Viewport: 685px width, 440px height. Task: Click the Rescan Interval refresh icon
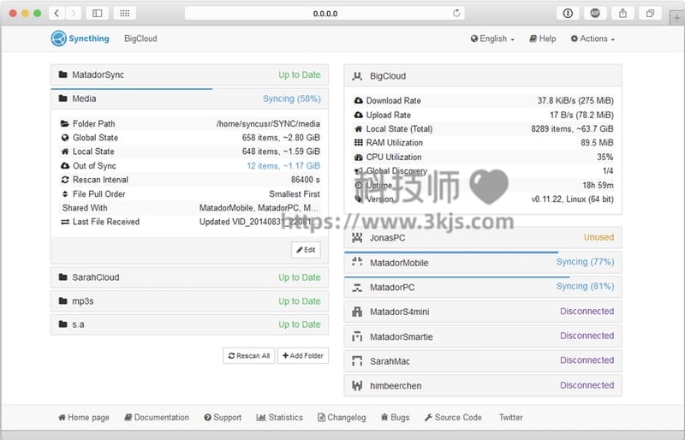[65, 180]
